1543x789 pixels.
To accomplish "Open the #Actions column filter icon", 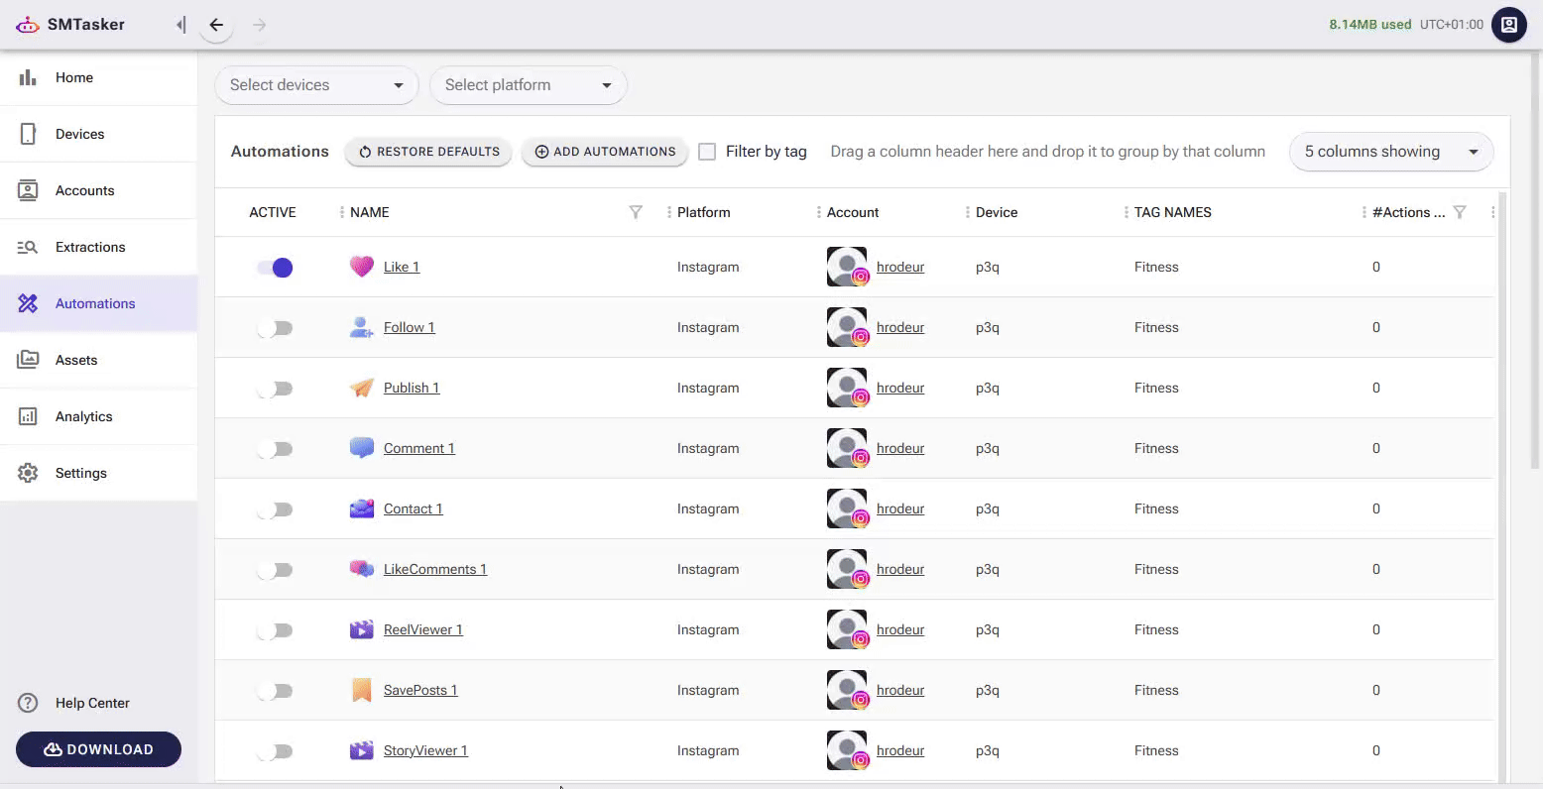I will [x=1460, y=212].
